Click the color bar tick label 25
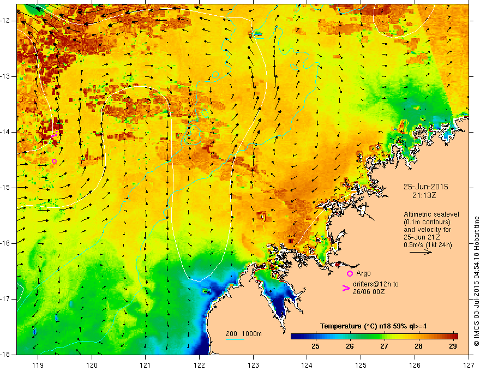 (x=315, y=346)
